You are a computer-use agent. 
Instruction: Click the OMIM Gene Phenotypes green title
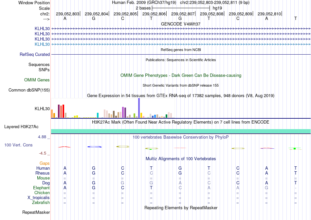(181, 75)
